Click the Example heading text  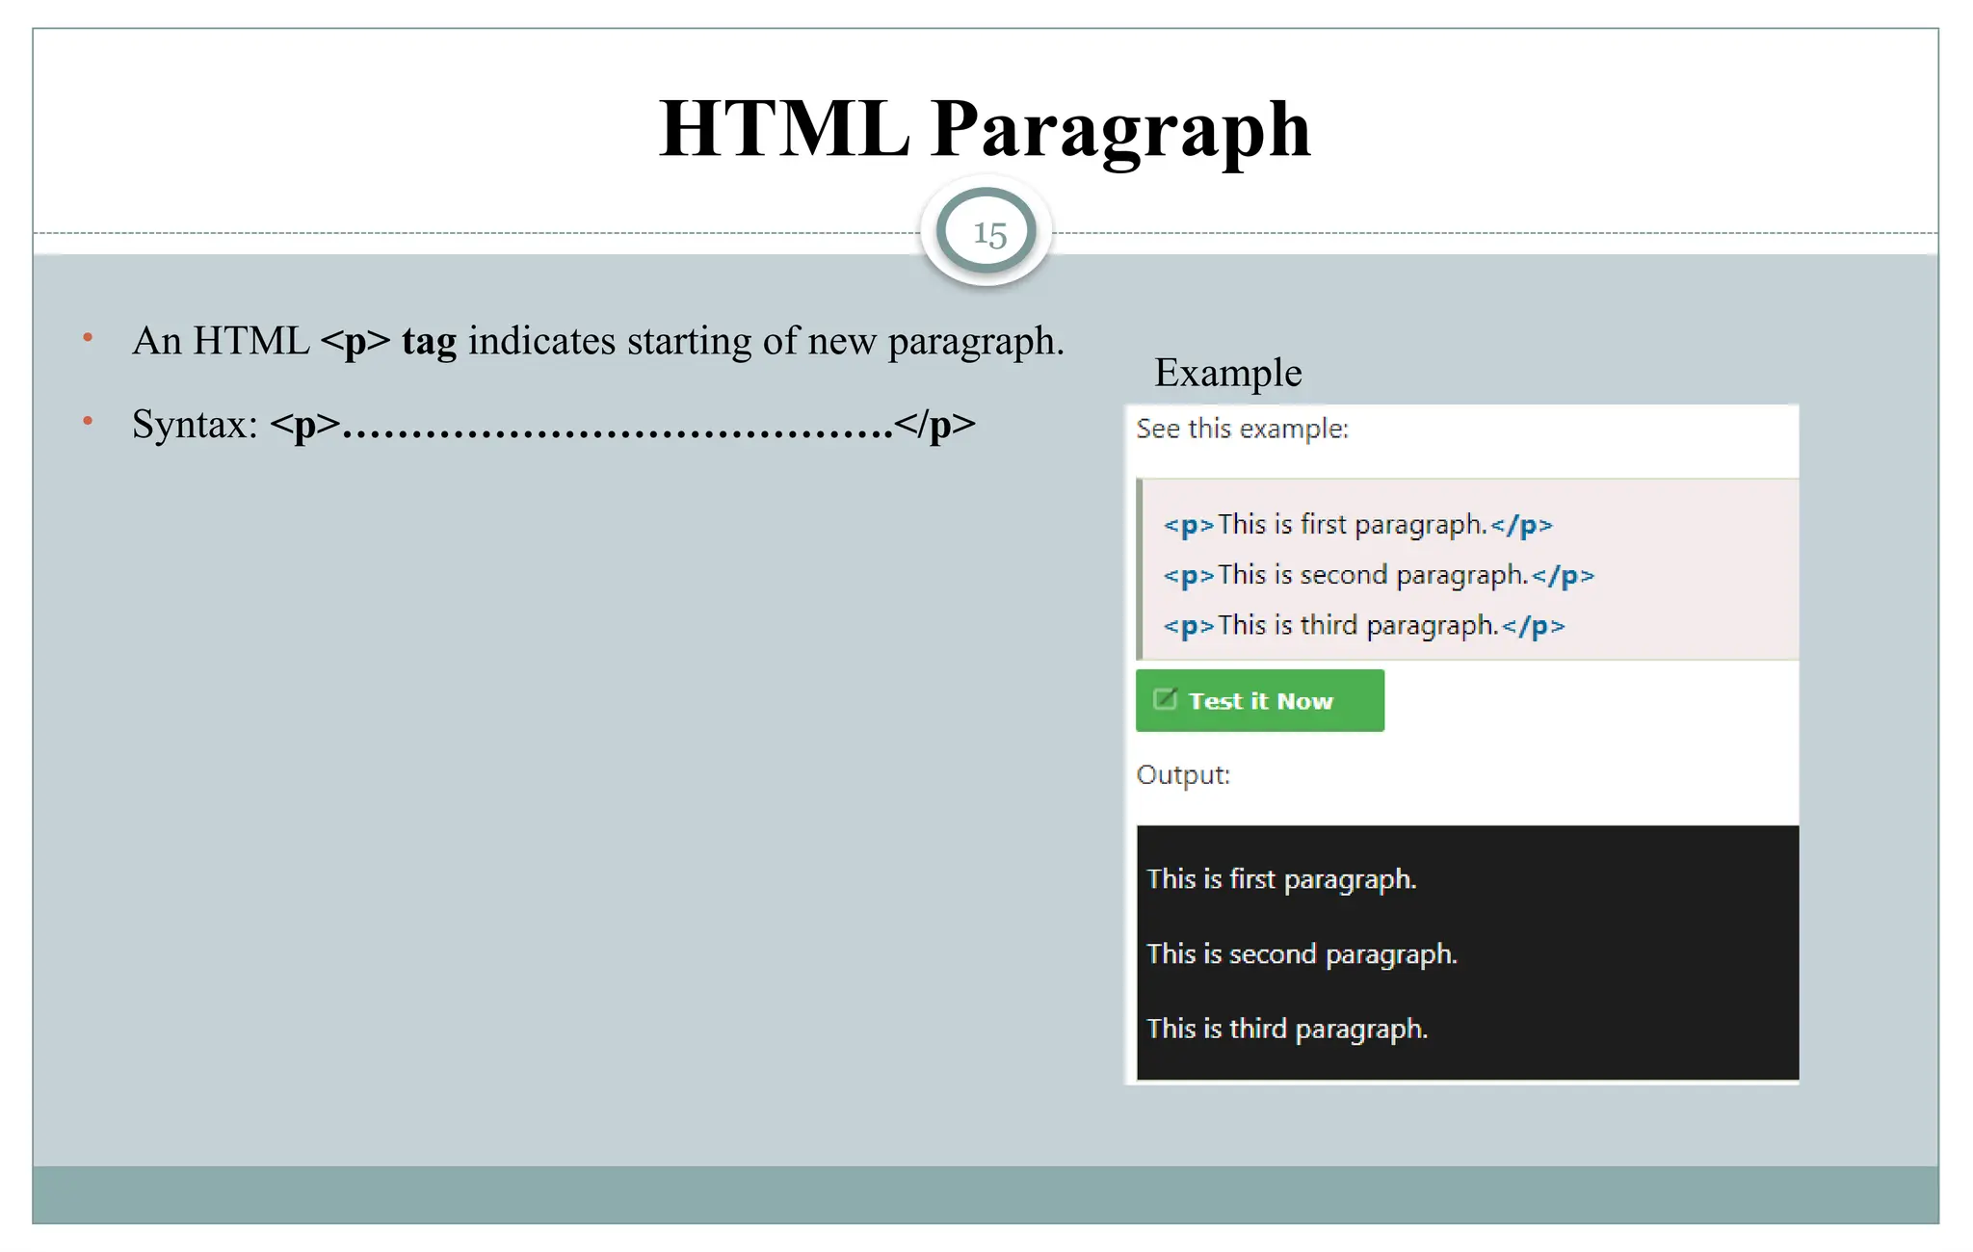point(1227,373)
